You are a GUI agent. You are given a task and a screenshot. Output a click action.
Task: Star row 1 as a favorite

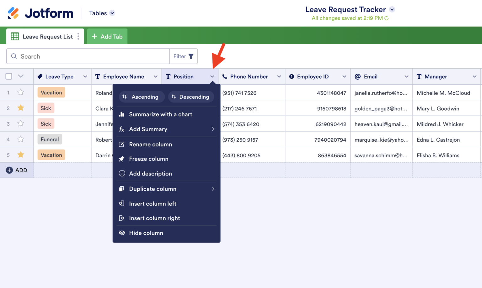point(21,92)
